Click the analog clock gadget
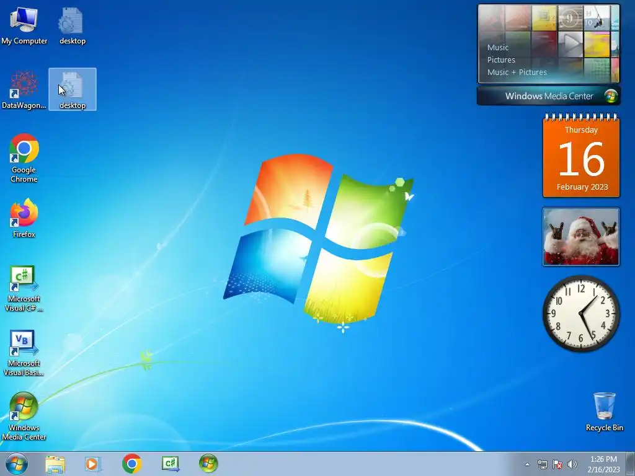Screen dimensions: 635x476 [580, 313]
